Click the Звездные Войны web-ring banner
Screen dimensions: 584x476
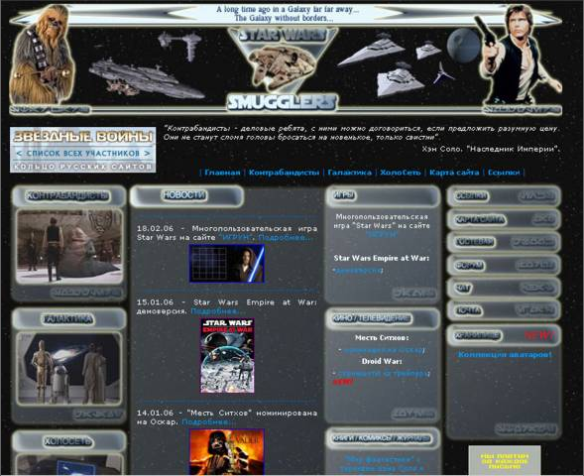[82, 150]
